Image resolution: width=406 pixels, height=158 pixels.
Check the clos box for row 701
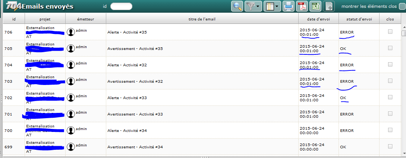tap(390, 113)
